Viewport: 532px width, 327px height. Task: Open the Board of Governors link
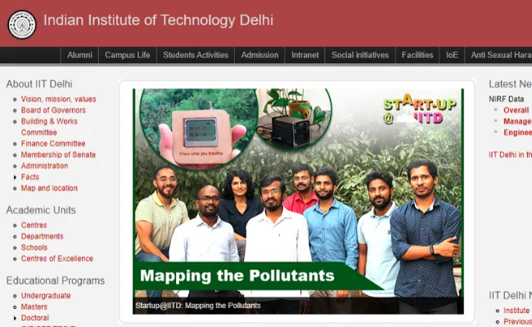(53, 110)
